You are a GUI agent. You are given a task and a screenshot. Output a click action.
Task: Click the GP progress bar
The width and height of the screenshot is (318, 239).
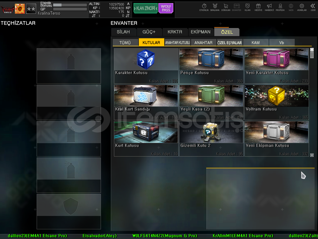pyautogui.click(x=70, y=9)
